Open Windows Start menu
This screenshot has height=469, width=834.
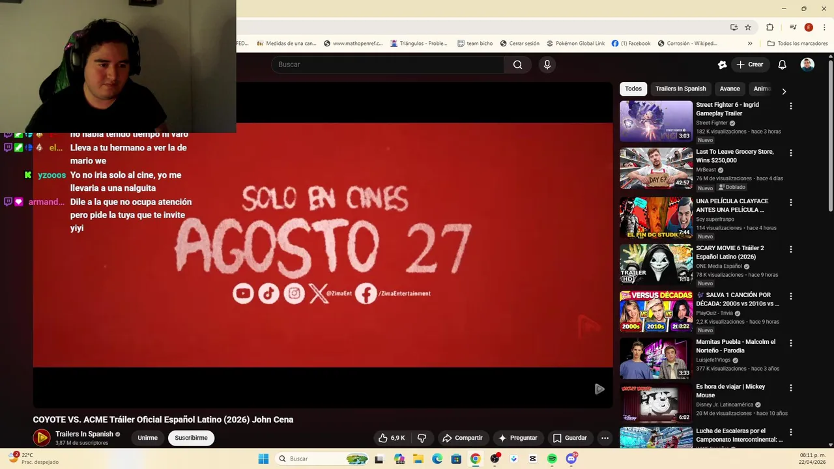(x=263, y=459)
